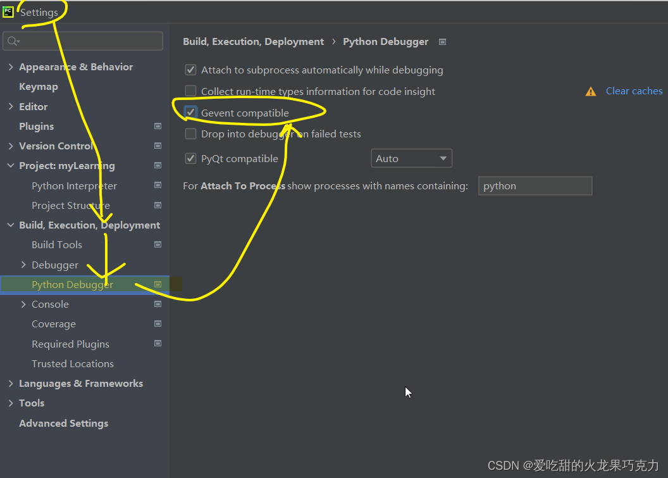Click the 'Gevent compatible' label text
The image size is (668, 478).
click(245, 113)
